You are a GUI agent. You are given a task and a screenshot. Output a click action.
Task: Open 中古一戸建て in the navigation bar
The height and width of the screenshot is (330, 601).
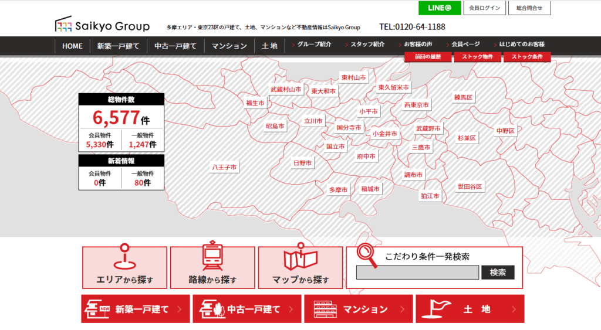point(175,46)
